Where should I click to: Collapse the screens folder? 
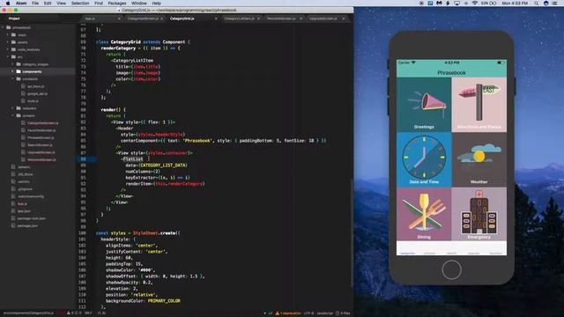pyautogui.click(x=12, y=115)
